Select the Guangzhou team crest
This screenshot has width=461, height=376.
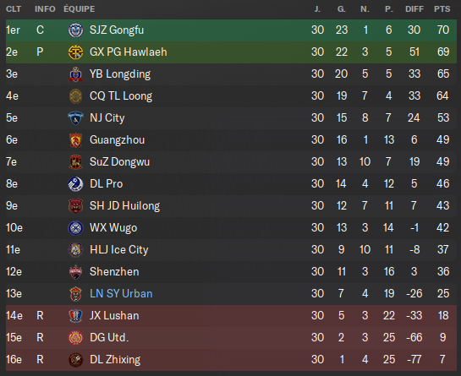tap(75, 139)
